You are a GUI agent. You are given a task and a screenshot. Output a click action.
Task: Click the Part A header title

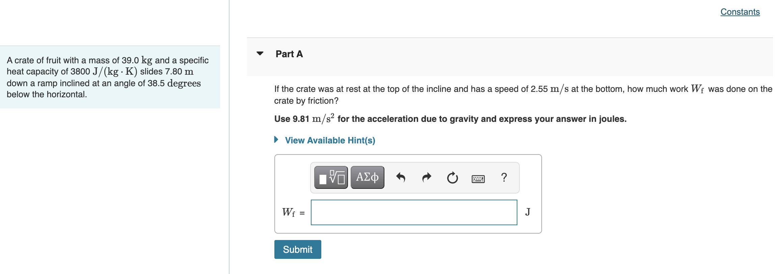tap(289, 54)
